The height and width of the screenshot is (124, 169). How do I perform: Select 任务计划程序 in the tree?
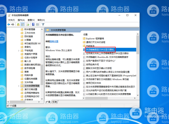click(31, 58)
